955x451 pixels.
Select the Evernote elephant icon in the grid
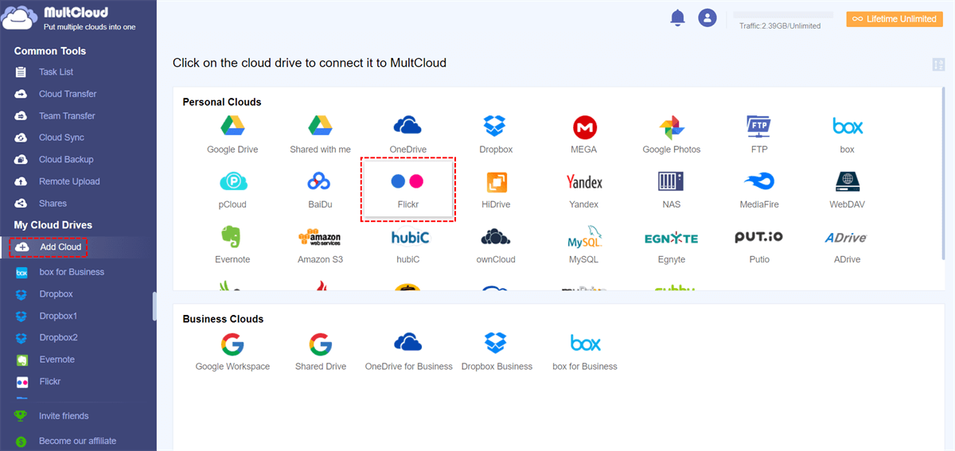pos(232,237)
